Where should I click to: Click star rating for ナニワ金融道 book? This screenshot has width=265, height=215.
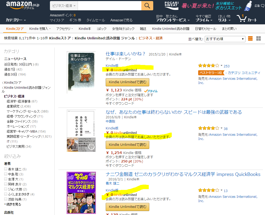208,190
